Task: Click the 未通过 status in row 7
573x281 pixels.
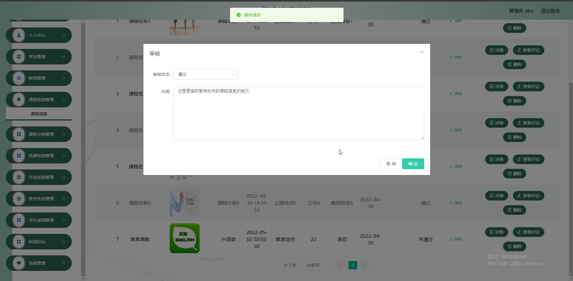Action: tap(426, 239)
